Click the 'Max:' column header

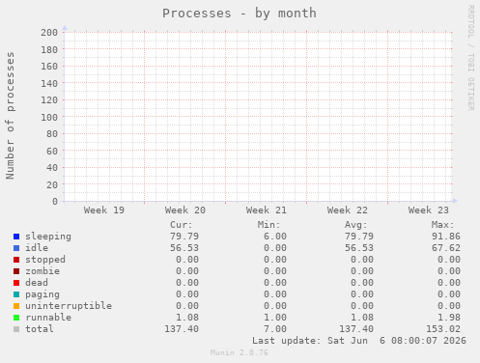443,225
